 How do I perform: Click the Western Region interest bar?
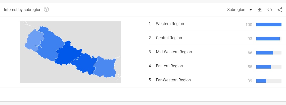click(269, 25)
